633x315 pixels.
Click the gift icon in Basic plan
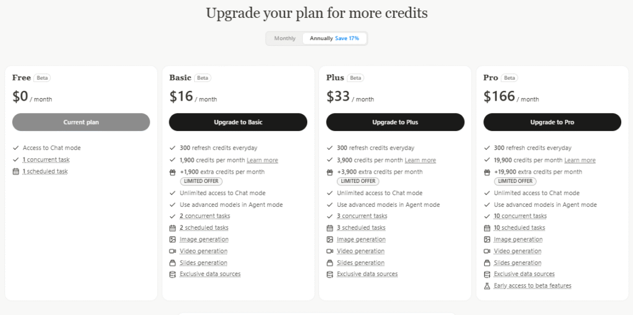[173, 172]
